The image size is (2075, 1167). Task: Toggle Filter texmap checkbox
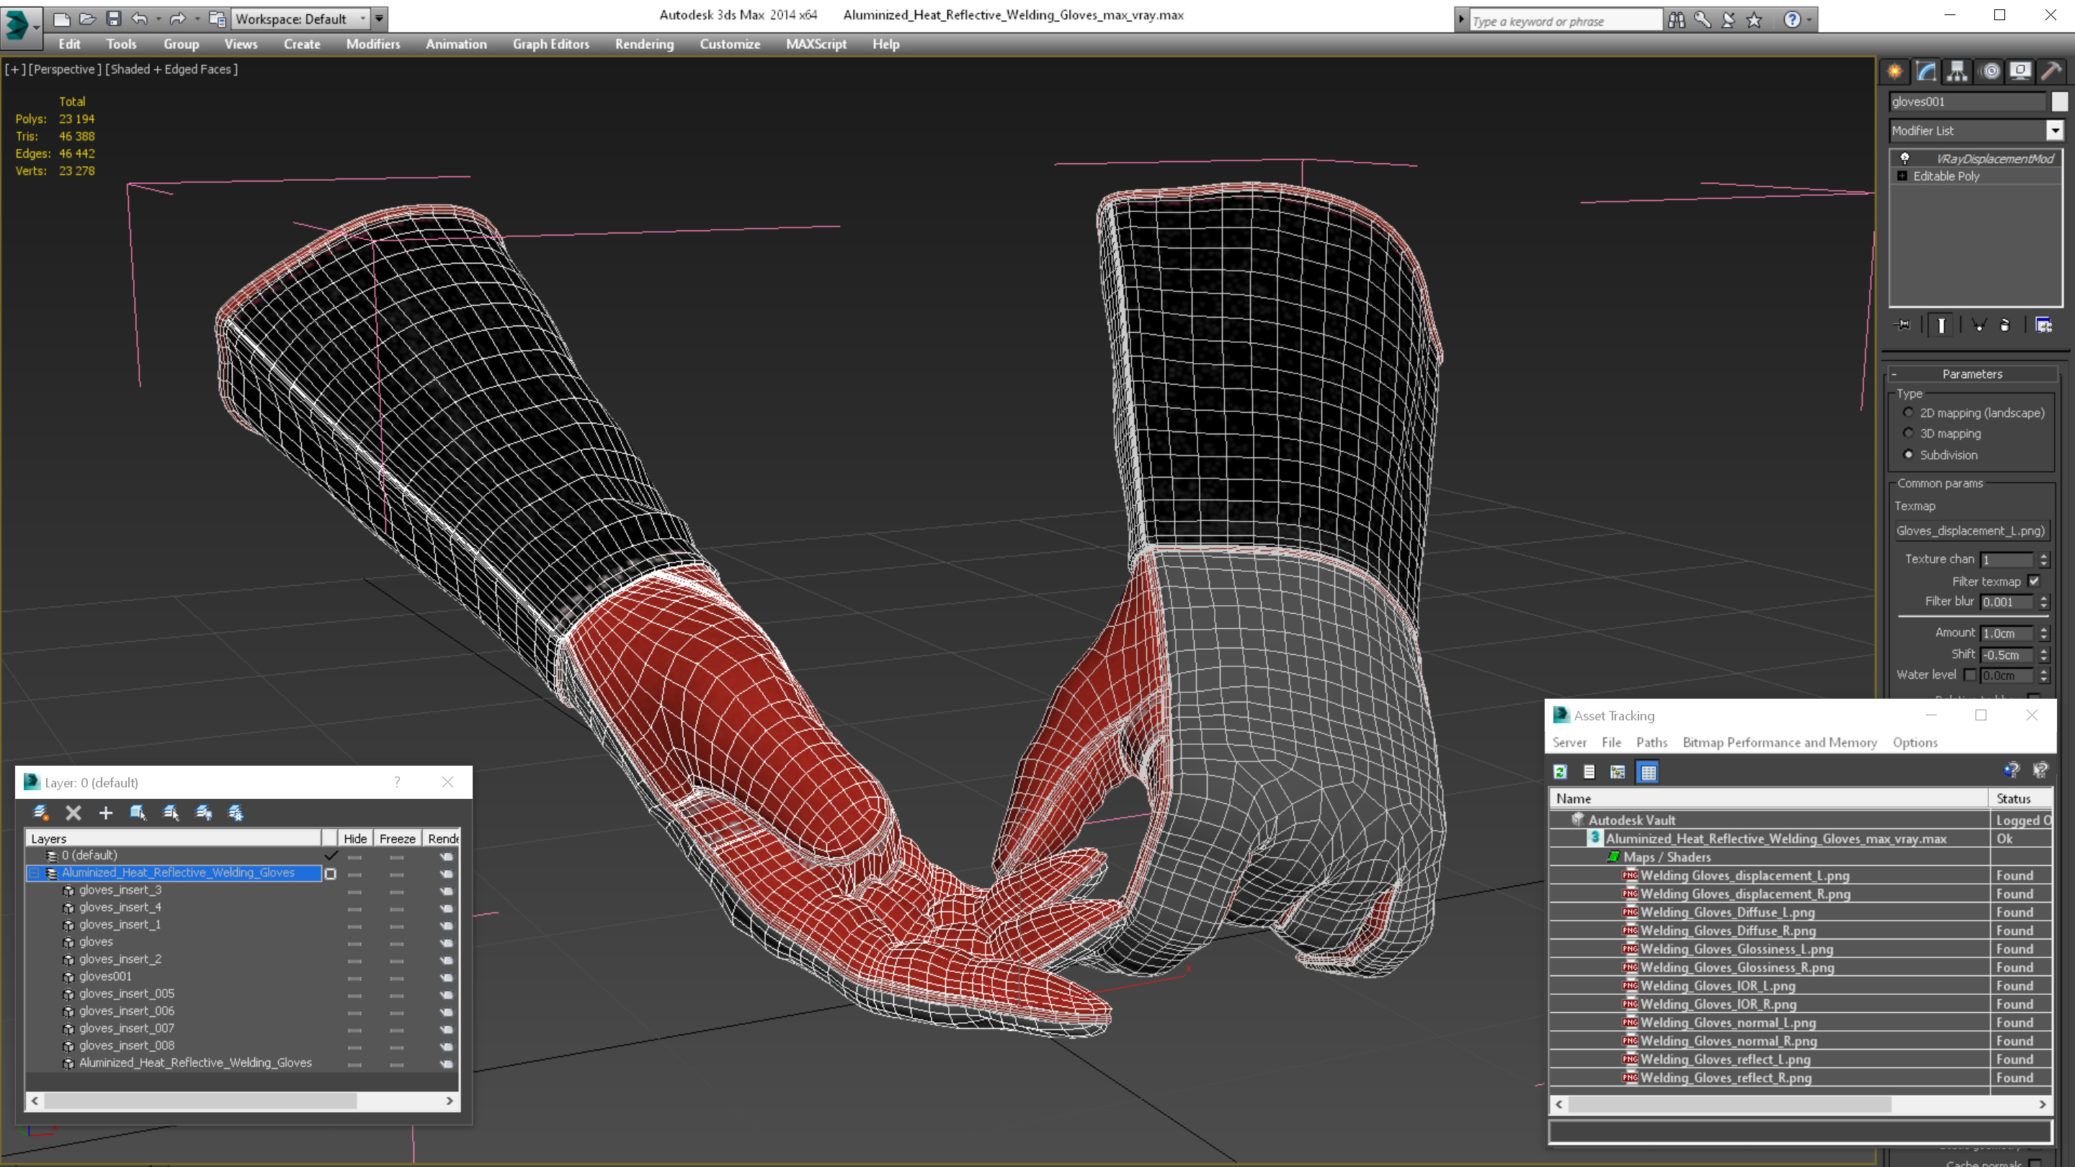point(2033,581)
